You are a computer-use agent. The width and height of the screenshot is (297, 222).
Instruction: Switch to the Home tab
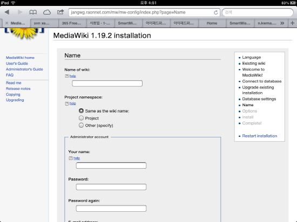point(212,23)
